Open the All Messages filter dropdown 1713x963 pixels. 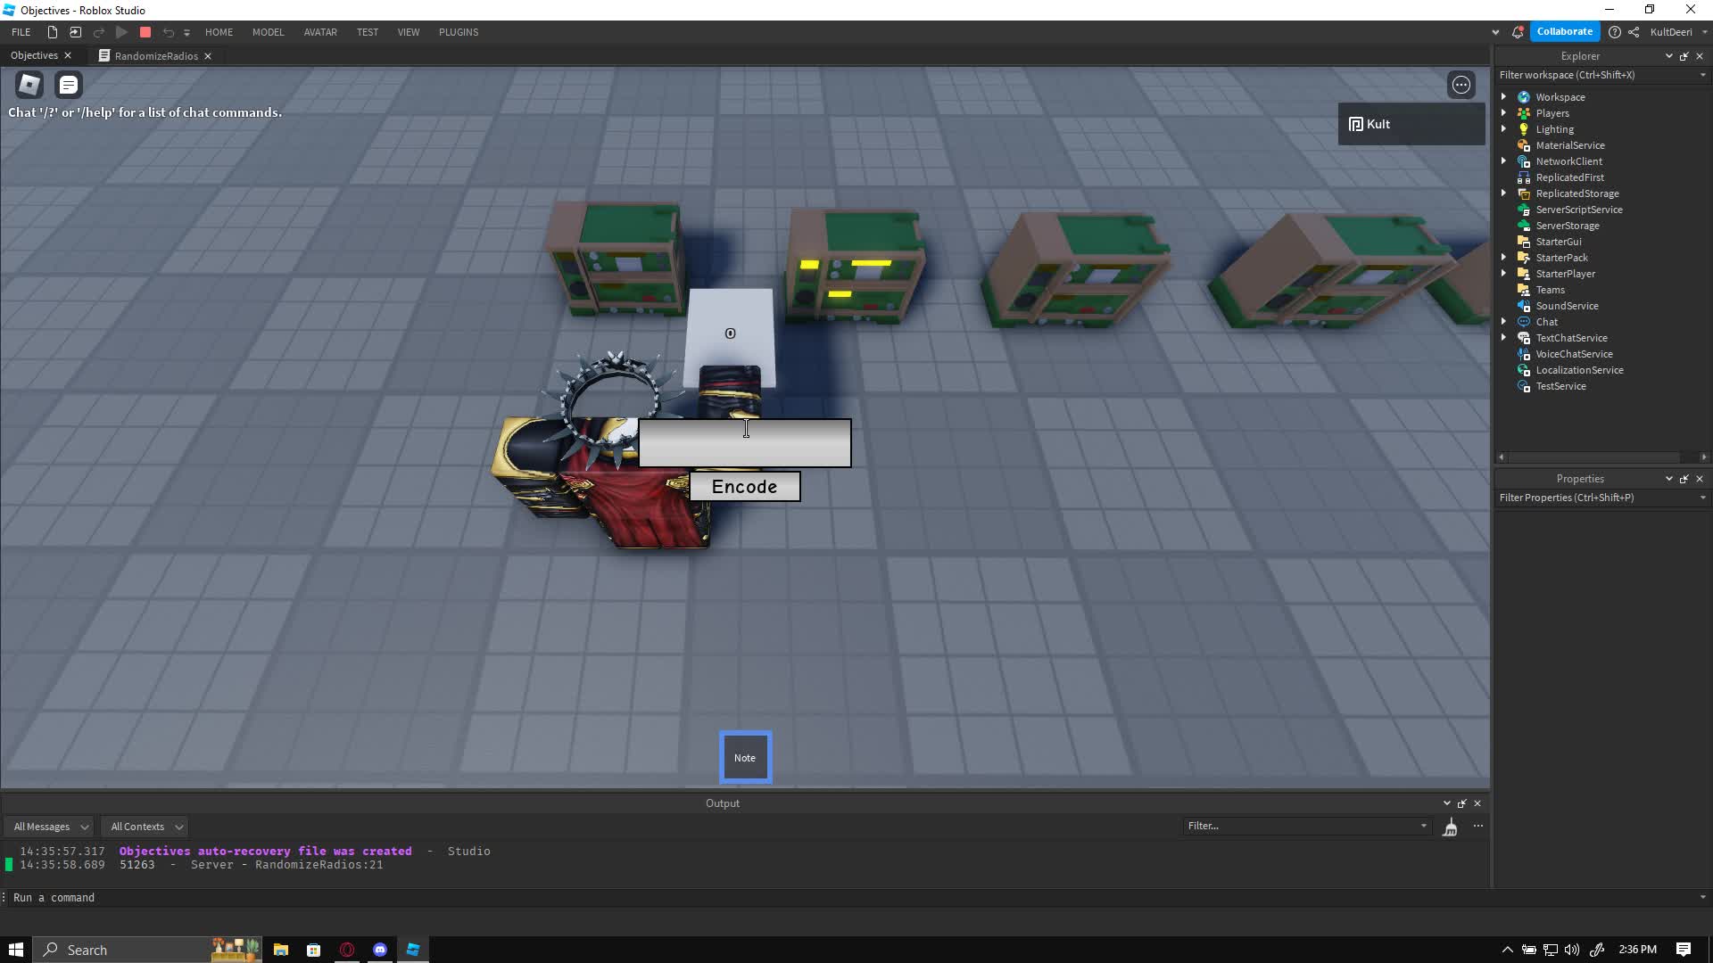pyautogui.click(x=51, y=827)
